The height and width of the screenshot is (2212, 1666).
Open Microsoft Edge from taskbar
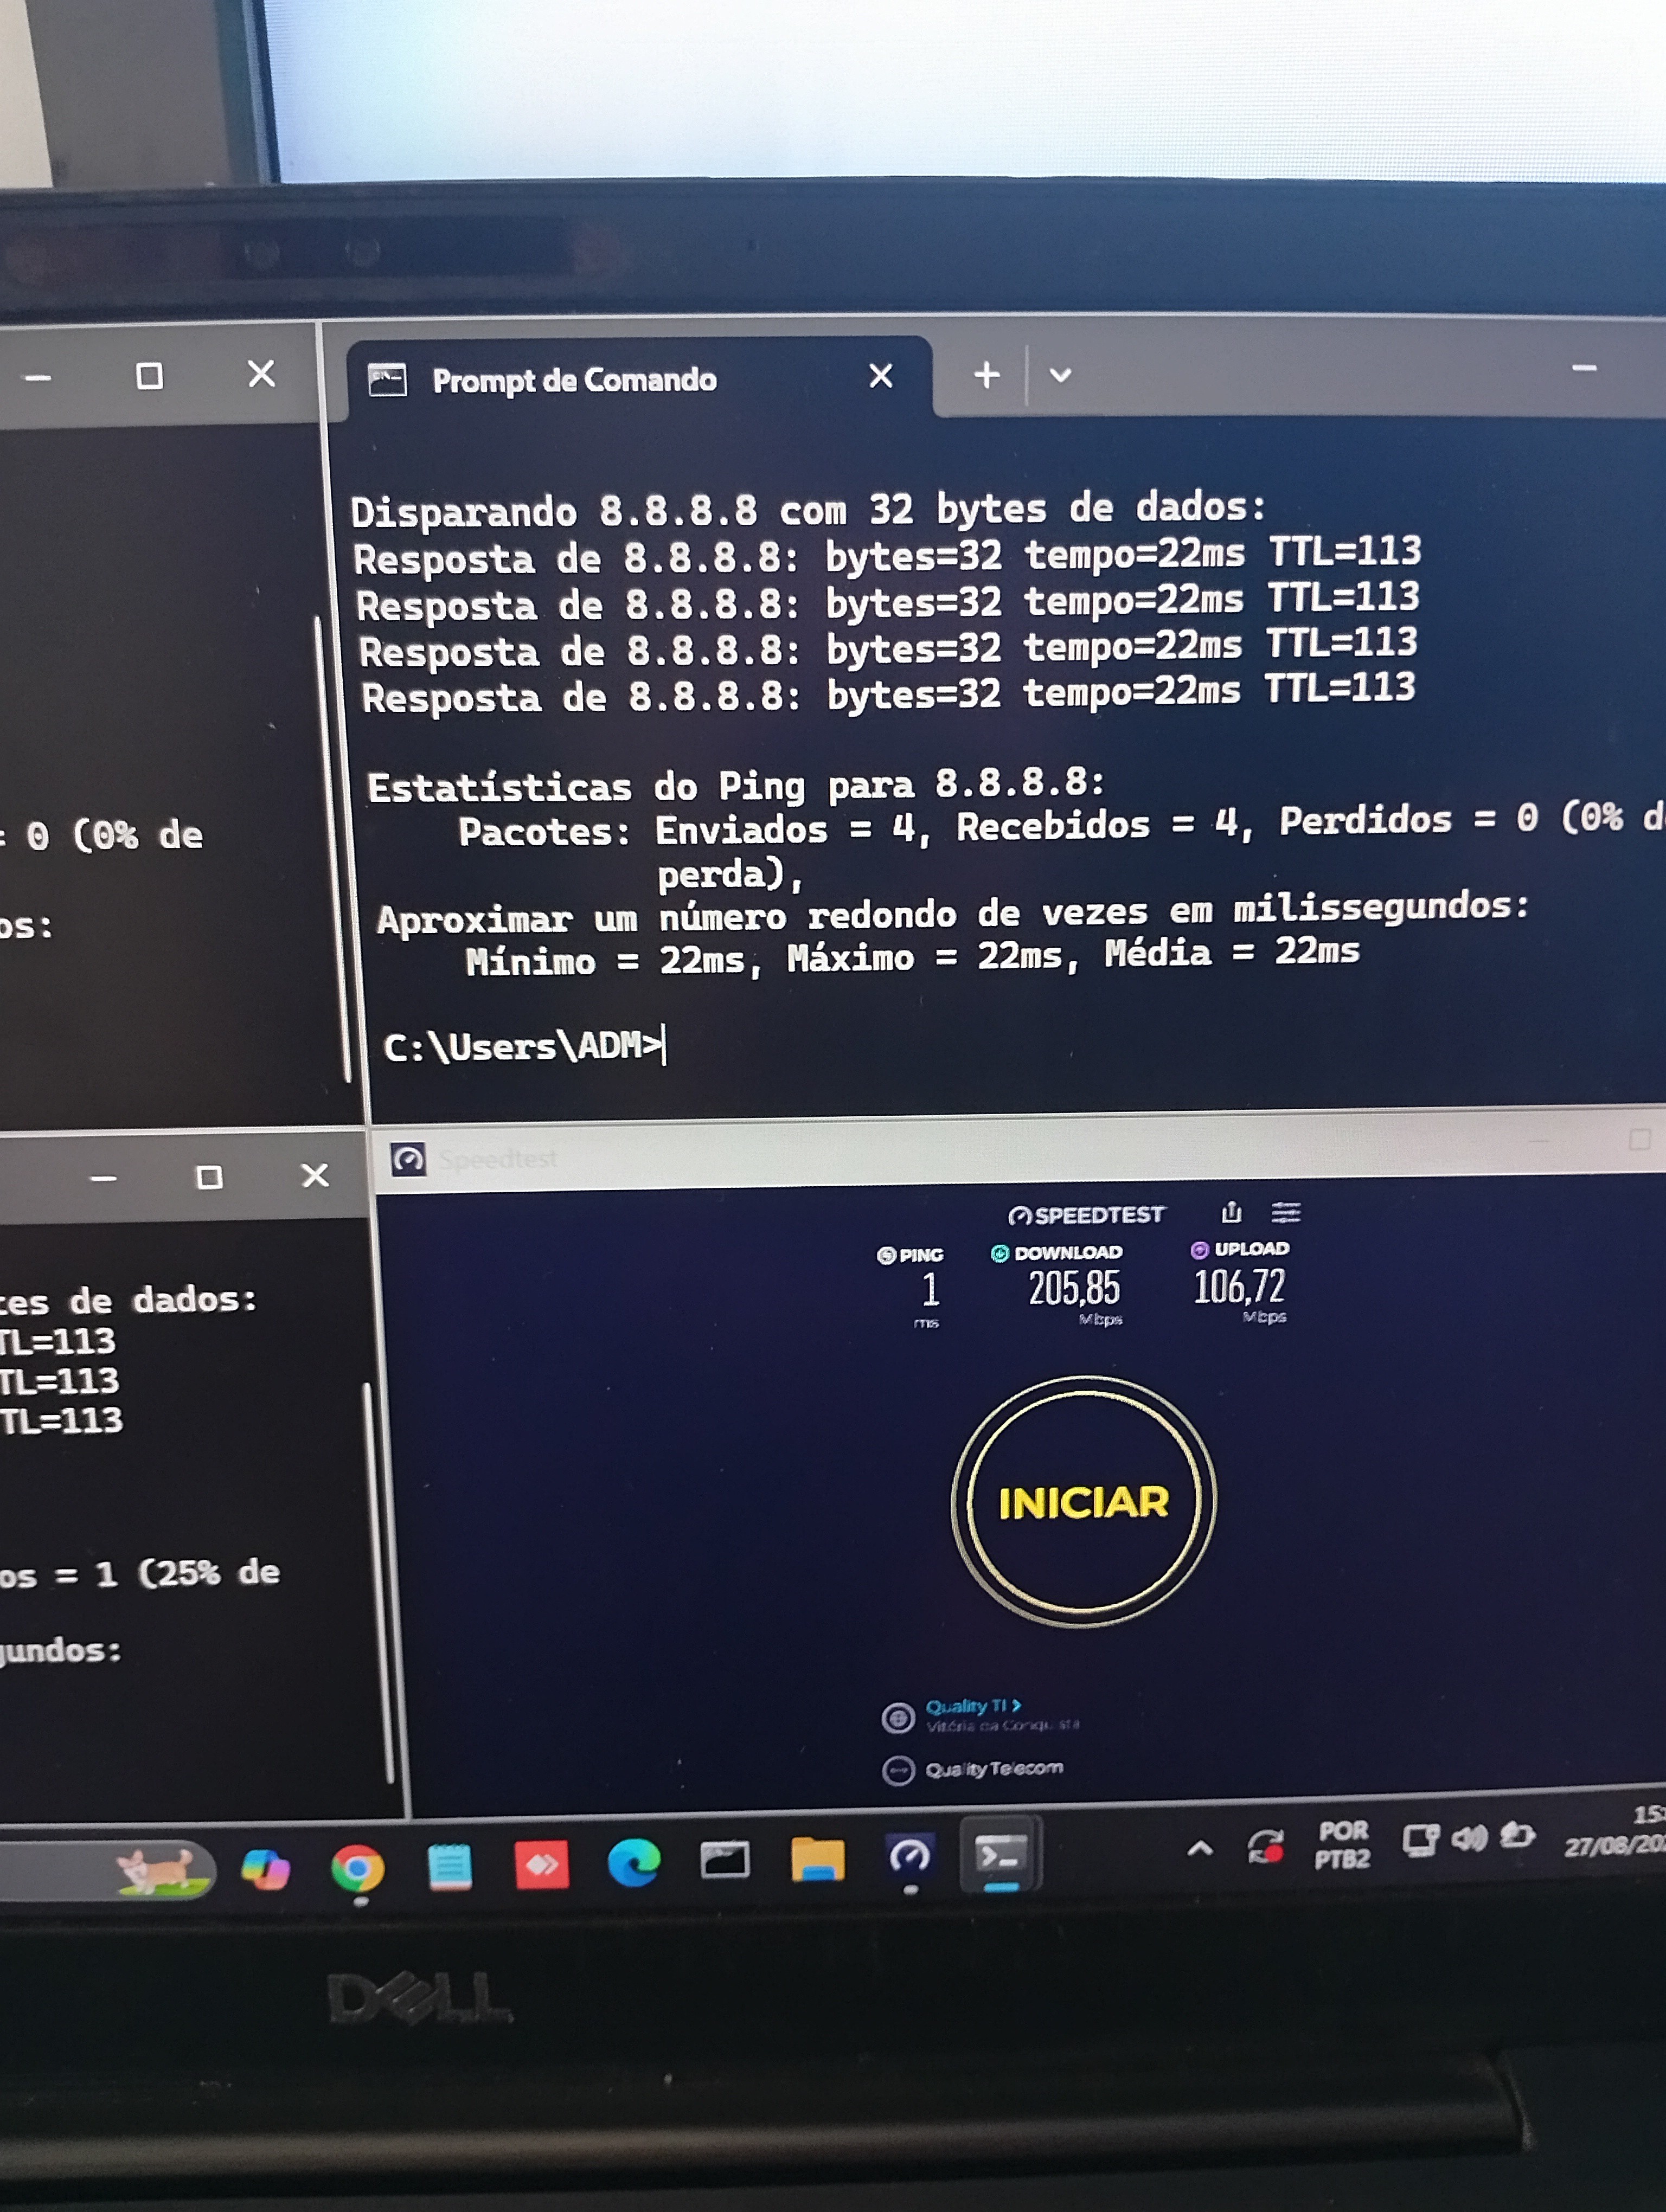[x=634, y=1862]
